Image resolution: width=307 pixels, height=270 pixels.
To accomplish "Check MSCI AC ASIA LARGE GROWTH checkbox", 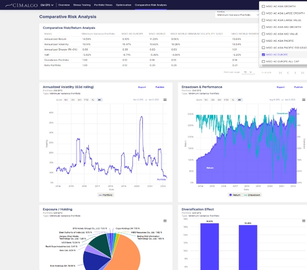I will tap(263, 13).
